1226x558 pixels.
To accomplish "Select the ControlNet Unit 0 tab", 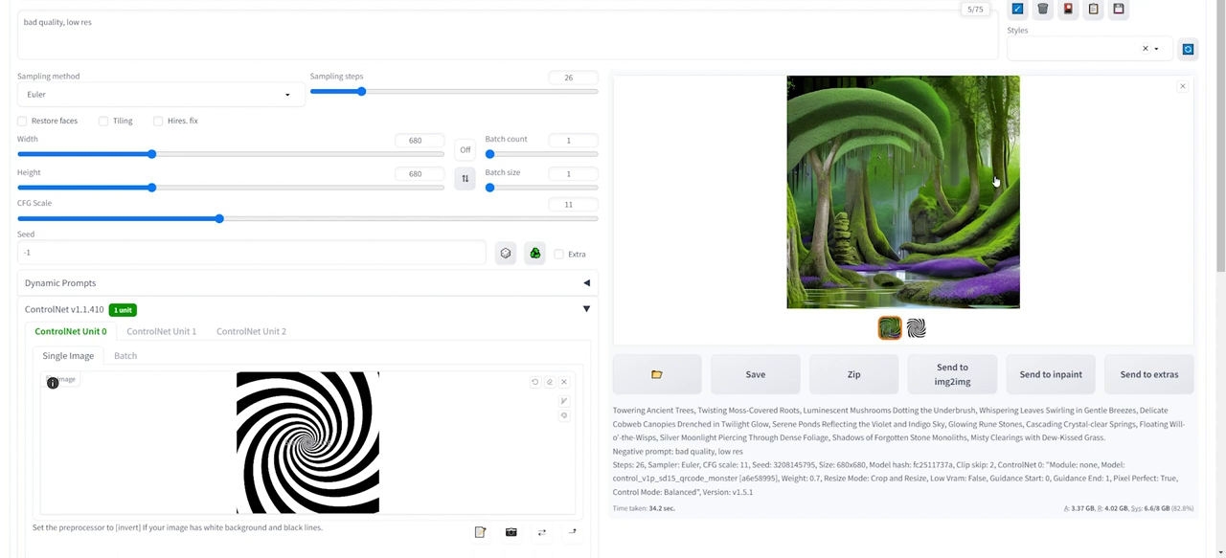I will (71, 331).
